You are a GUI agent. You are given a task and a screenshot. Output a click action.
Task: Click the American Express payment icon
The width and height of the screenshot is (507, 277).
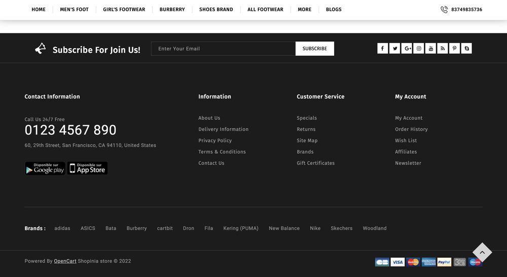[429, 262]
